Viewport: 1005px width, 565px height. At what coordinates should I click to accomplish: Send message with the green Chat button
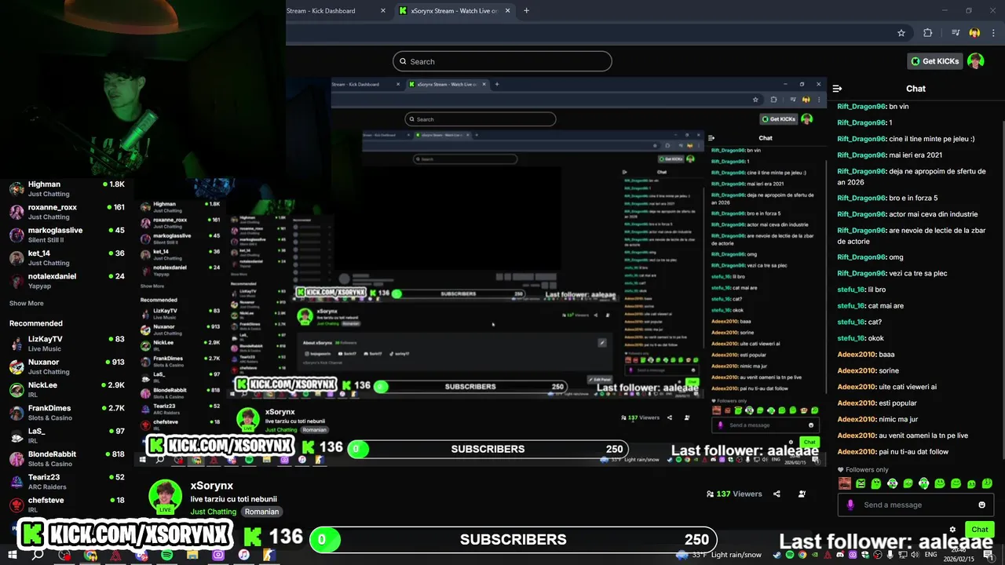[979, 530]
